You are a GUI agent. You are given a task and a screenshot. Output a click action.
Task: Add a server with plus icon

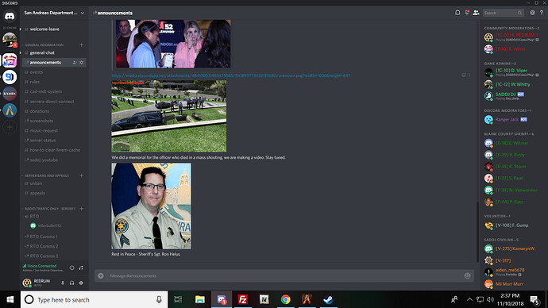pyautogui.click(x=10, y=128)
